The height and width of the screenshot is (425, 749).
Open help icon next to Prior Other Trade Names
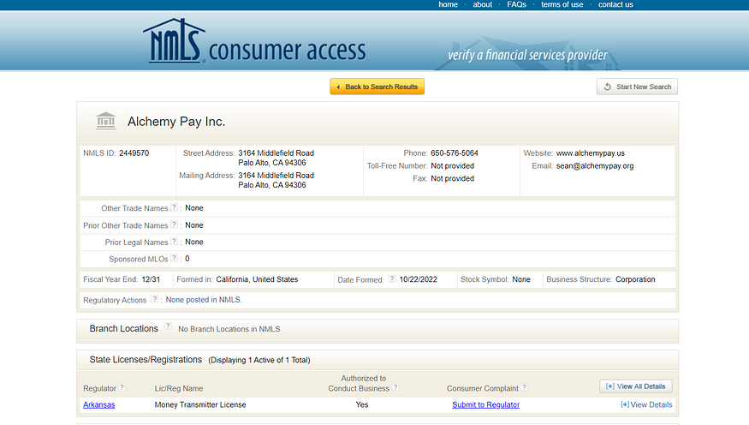click(x=174, y=224)
